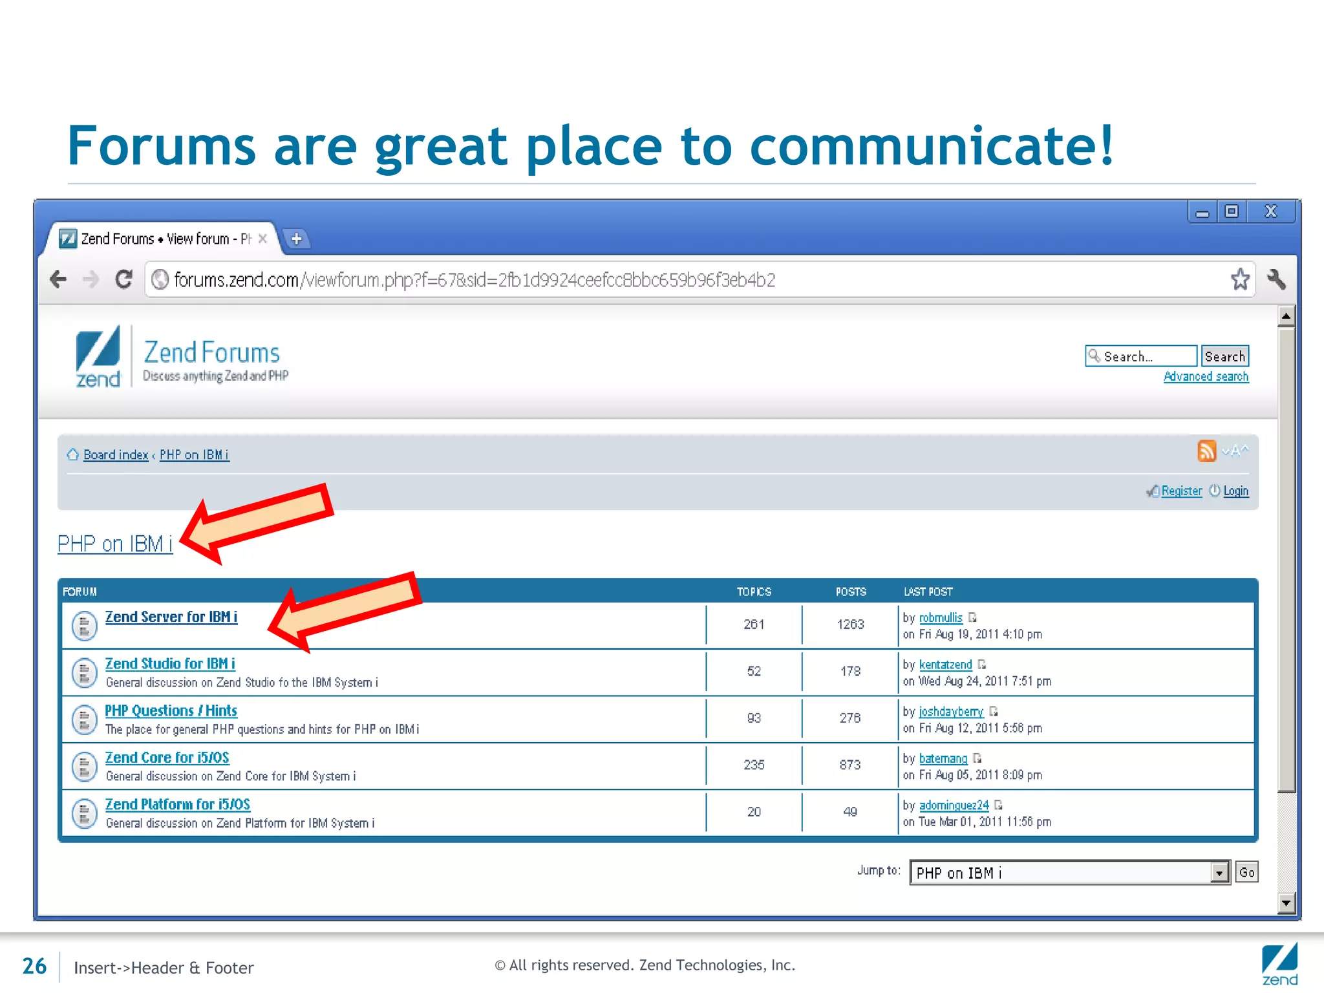View latest post icon next to kentatzend
The height and width of the screenshot is (993, 1324).
tap(982, 664)
